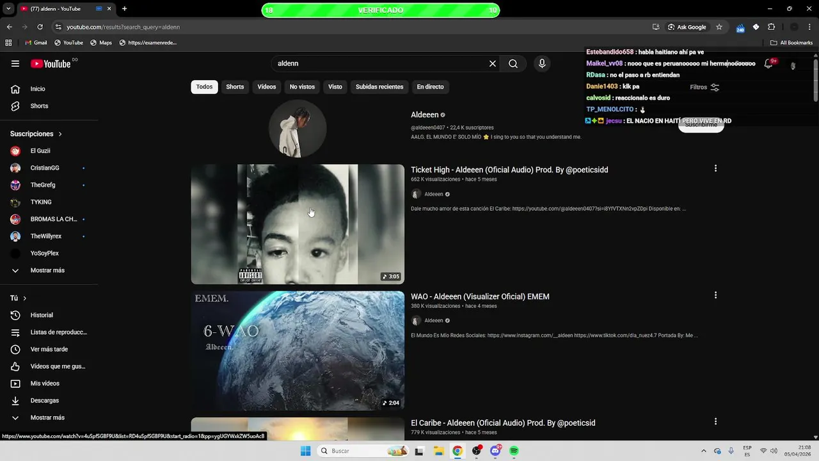Play the Ticket High video thumbnail
This screenshot has height=461, width=819.
(298, 224)
